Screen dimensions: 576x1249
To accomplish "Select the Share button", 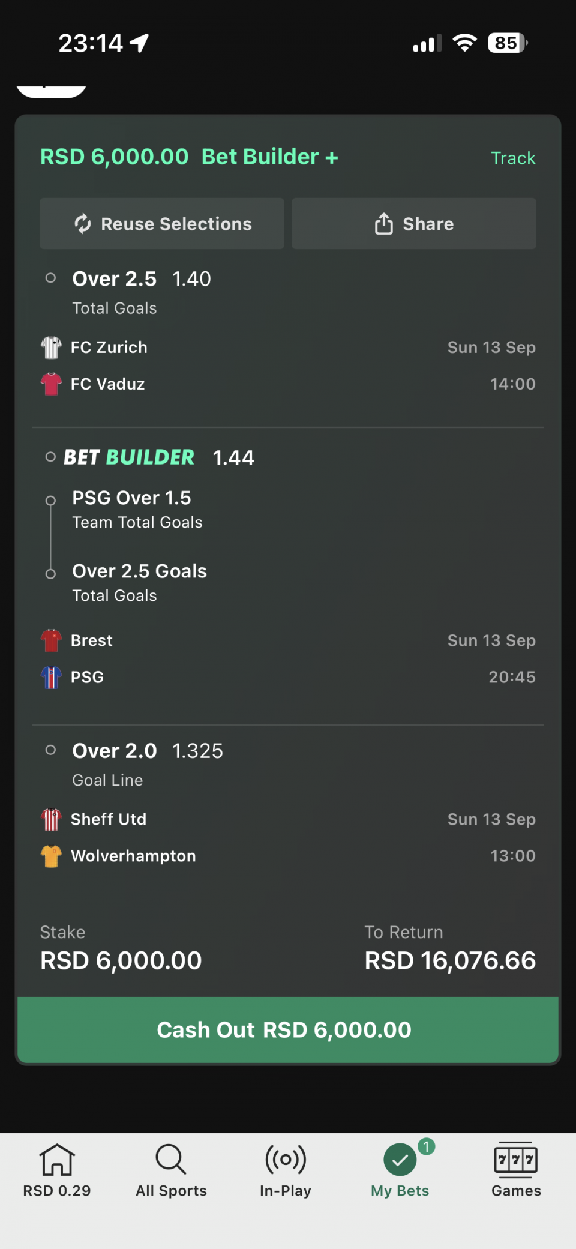I will pos(414,224).
